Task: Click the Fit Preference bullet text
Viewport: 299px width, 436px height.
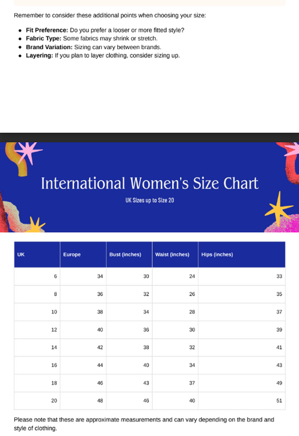Action: pos(105,30)
